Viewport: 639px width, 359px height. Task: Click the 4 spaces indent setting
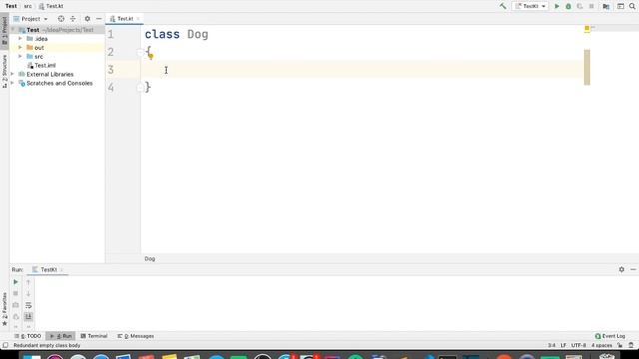click(x=601, y=346)
